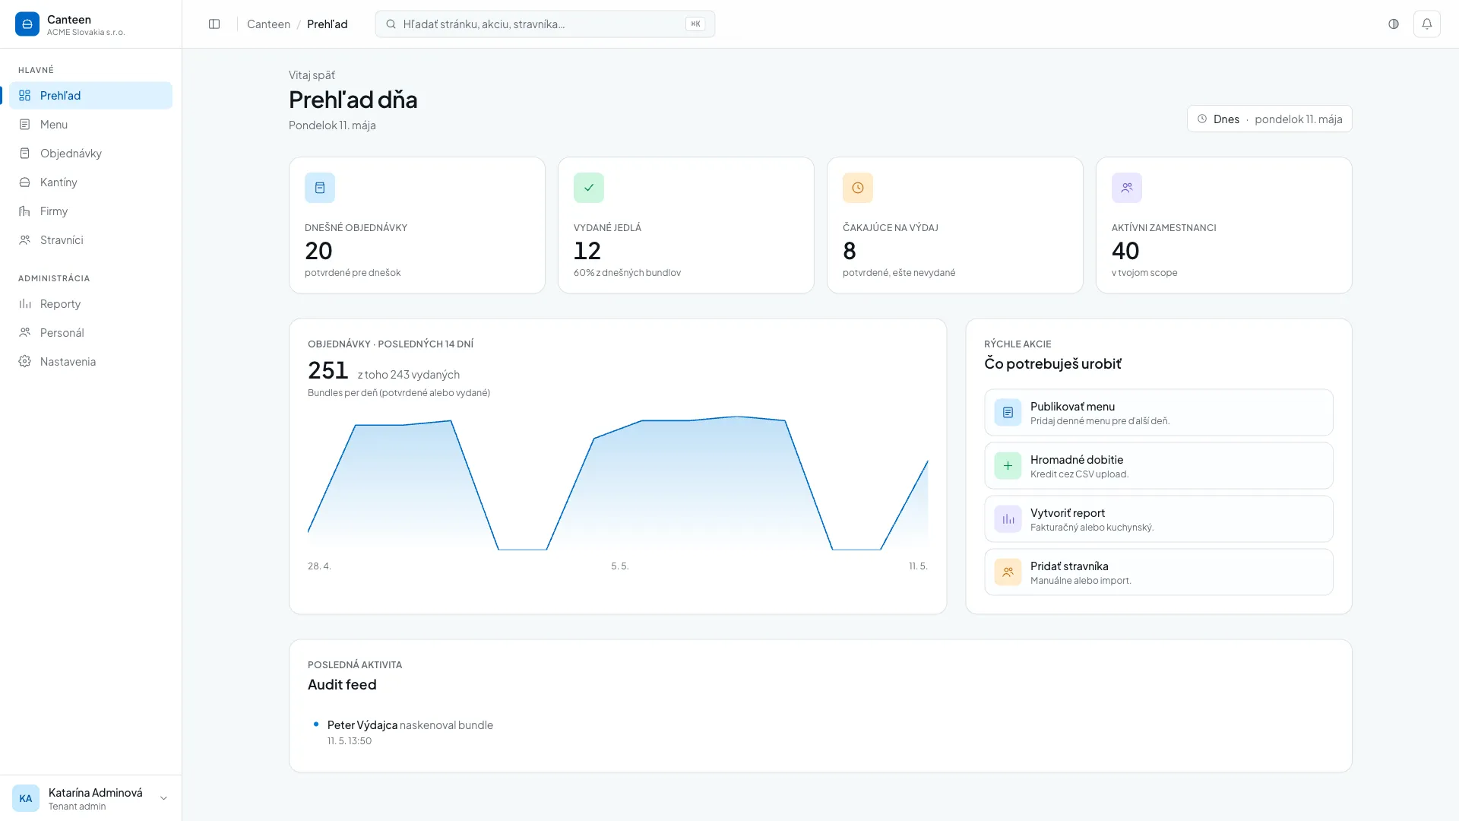
Task: Click "z toho 243 vydaných" text
Action: coord(409,375)
